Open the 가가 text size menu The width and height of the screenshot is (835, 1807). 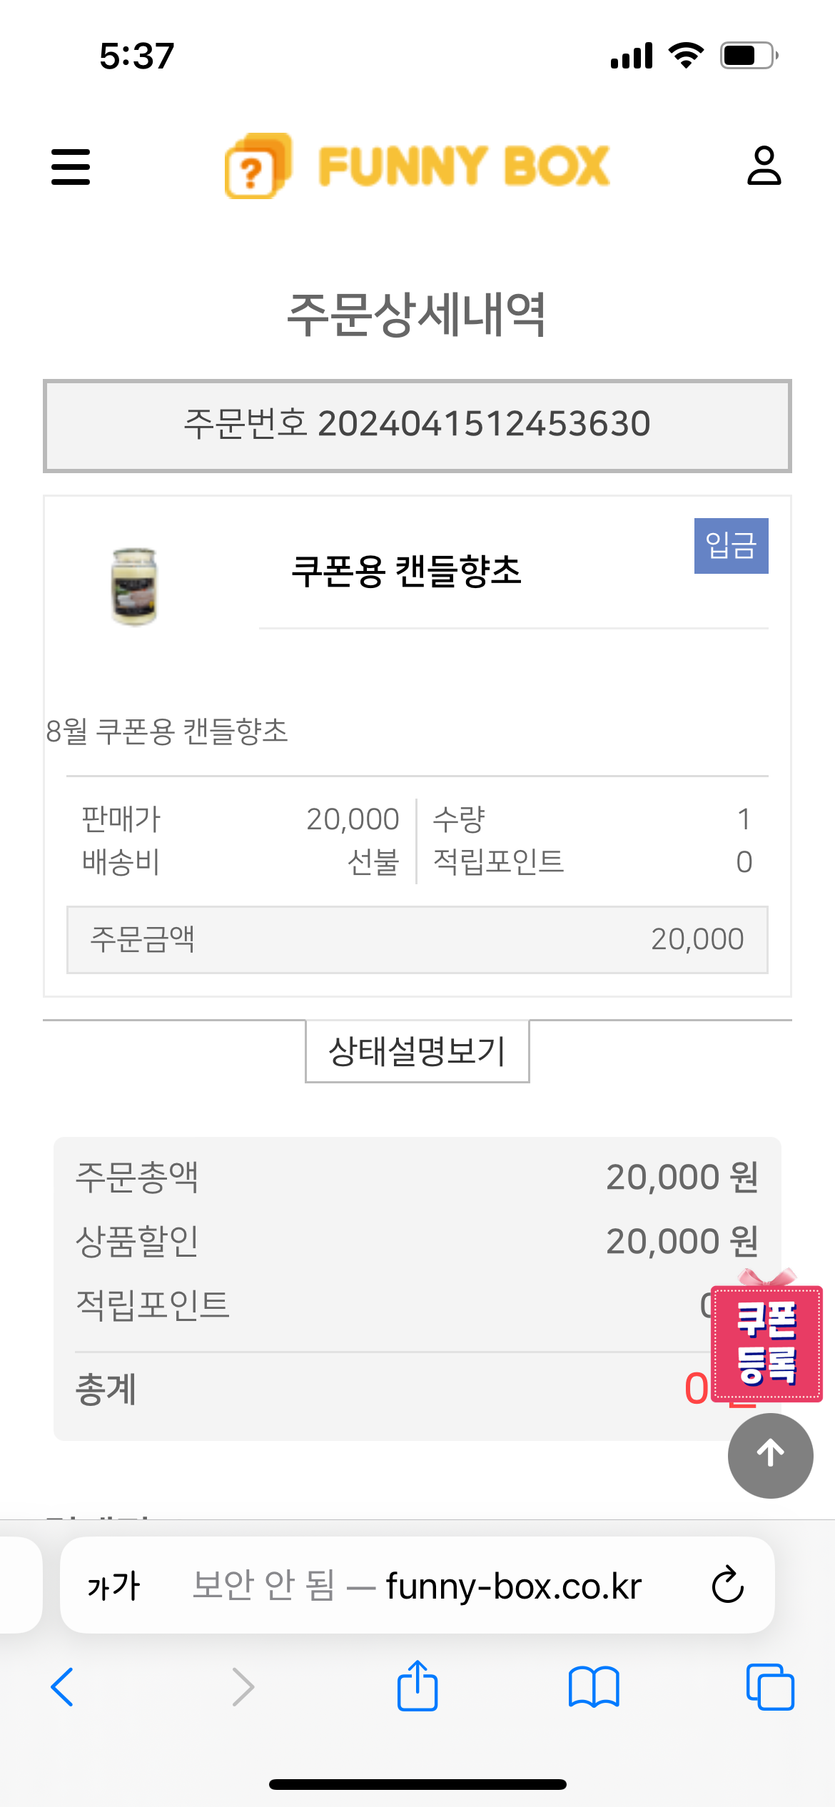[113, 1585]
